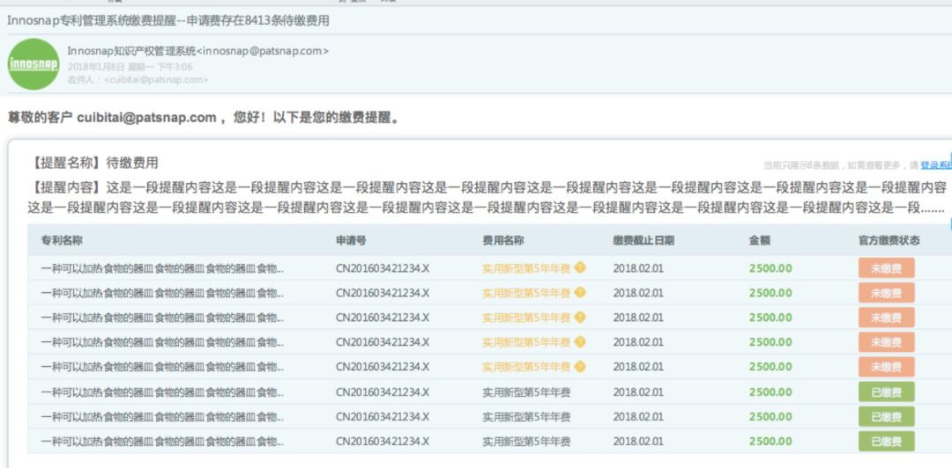The image size is (952, 468).
Task: Click the orange 实用新型第5年年费 in the top row
Action: 525,268
